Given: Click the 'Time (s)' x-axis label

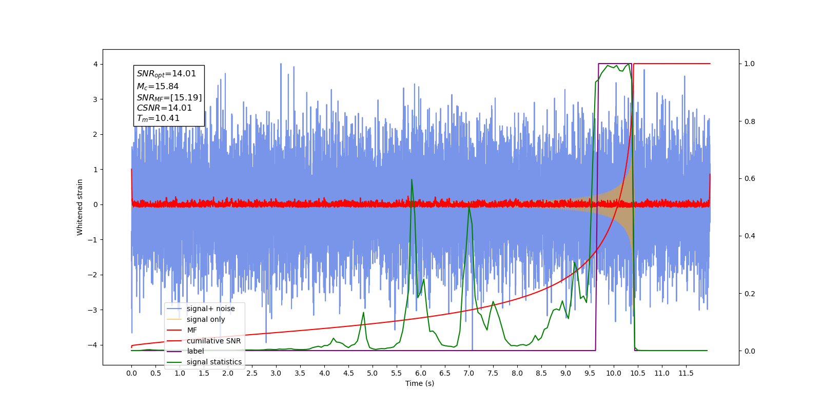Looking at the screenshot, I should pyautogui.click(x=420, y=383).
